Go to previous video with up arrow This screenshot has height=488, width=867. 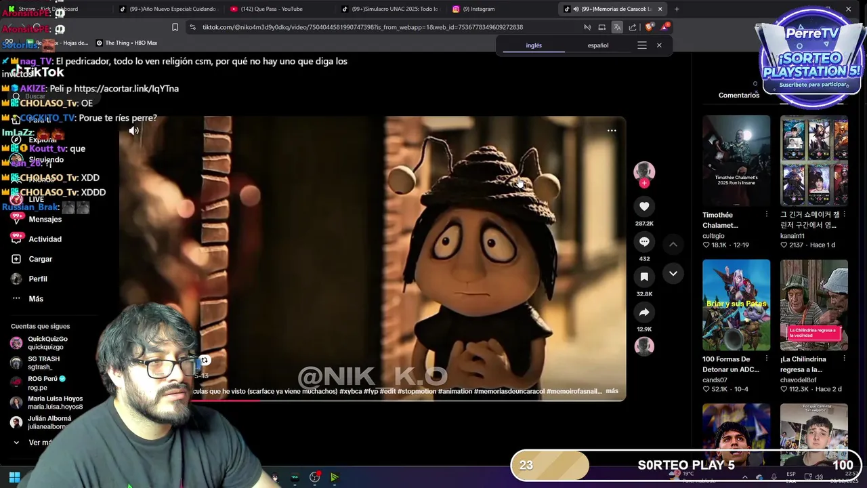[673, 244]
